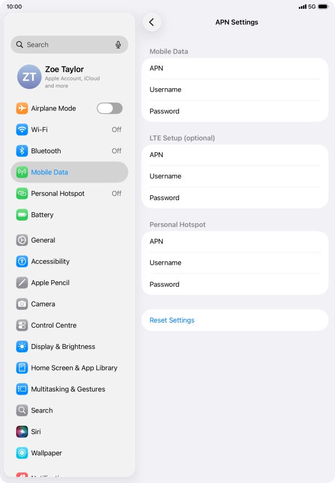Select the Battery icon in sidebar
Image resolution: width=335 pixels, height=483 pixels.
[22, 214]
